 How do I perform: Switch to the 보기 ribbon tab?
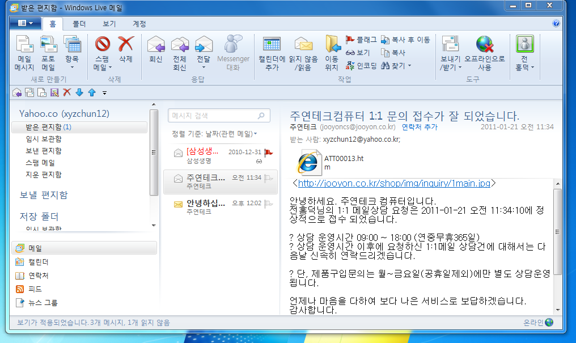(109, 24)
